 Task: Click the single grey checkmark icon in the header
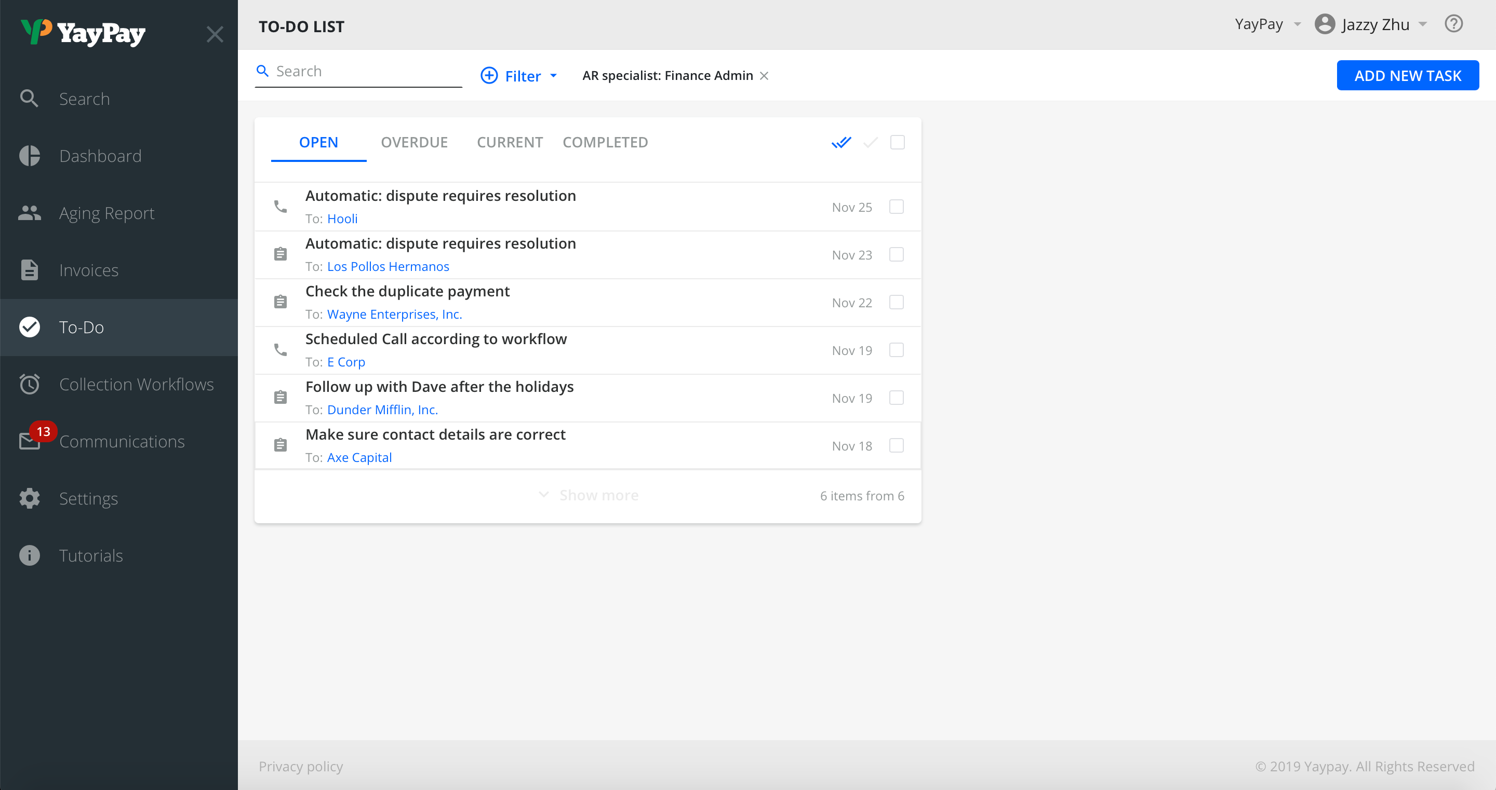point(870,142)
